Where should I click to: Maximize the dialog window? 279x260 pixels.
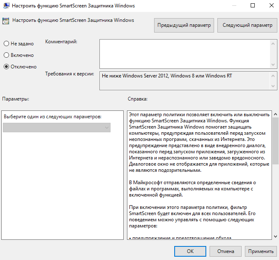(x=253, y=5)
